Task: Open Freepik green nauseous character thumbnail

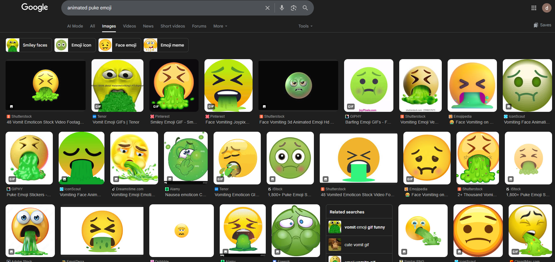Action: pyautogui.click(x=296, y=231)
